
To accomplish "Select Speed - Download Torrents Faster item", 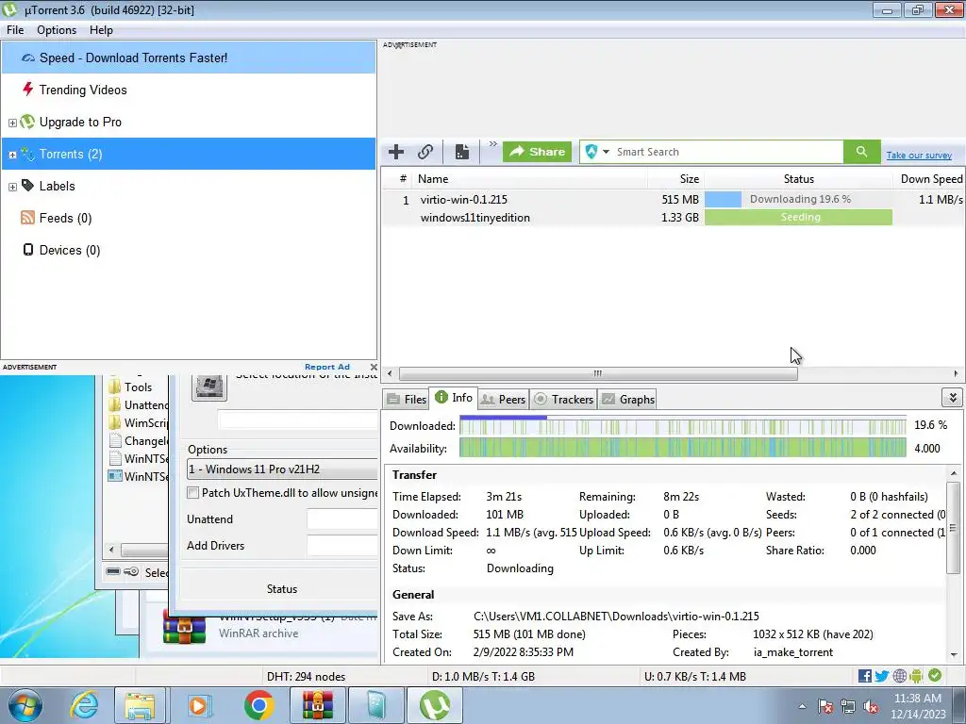I will click(189, 58).
